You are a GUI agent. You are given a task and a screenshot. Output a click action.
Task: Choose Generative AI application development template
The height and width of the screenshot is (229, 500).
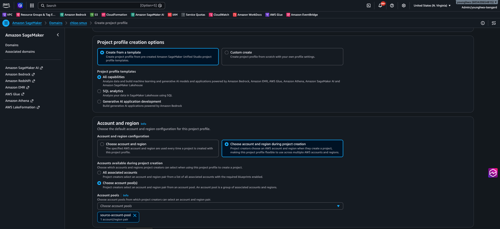point(99,102)
